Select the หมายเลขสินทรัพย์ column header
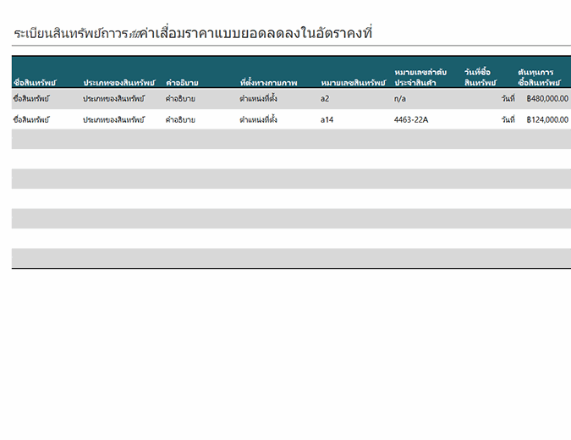The height and width of the screenshot is (440, 571). [353, 83]
